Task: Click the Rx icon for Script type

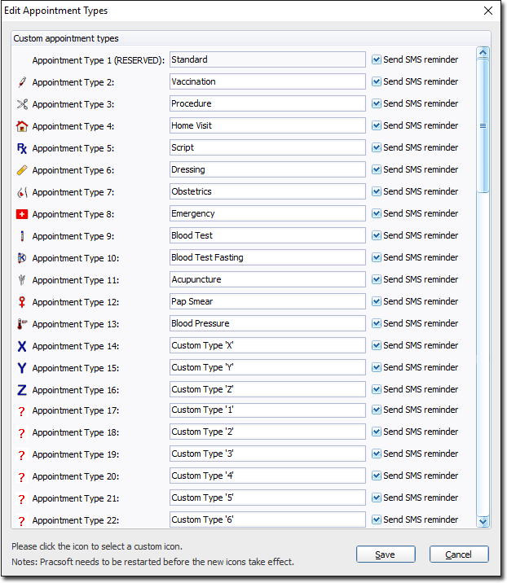Action: click(x=22, y=148)
